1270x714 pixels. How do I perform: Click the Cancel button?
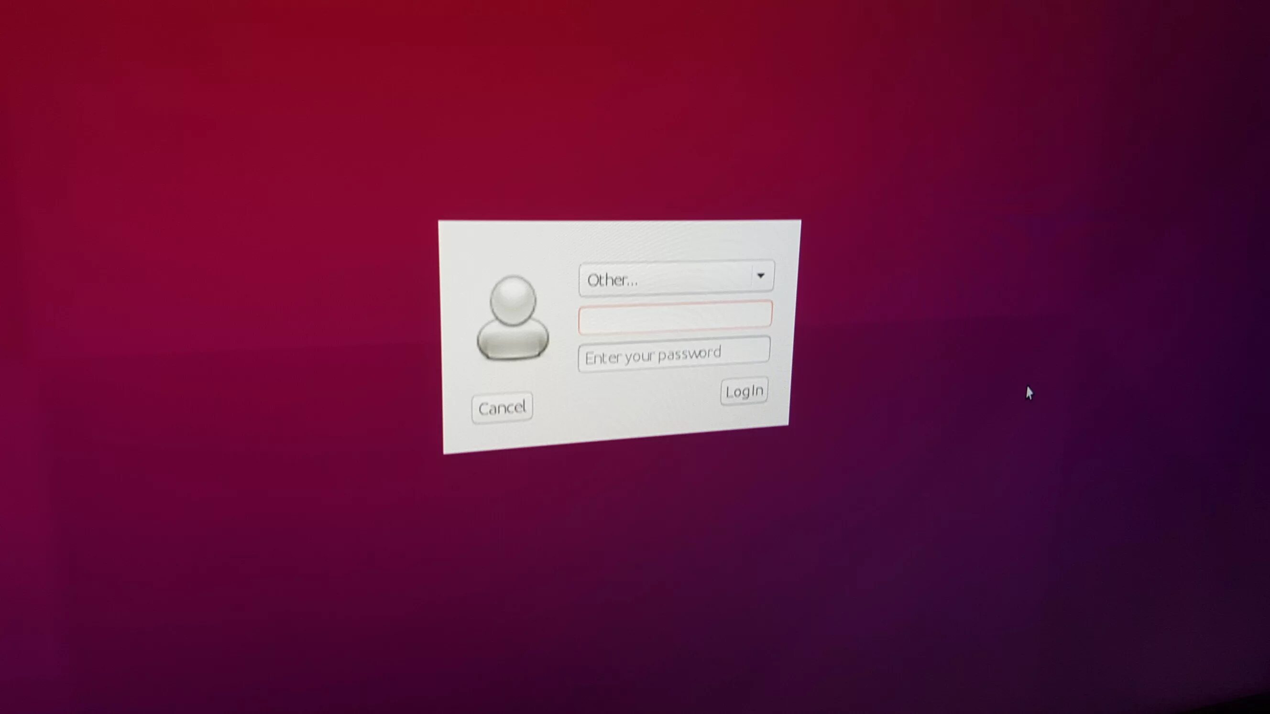[x=502, y=408]
